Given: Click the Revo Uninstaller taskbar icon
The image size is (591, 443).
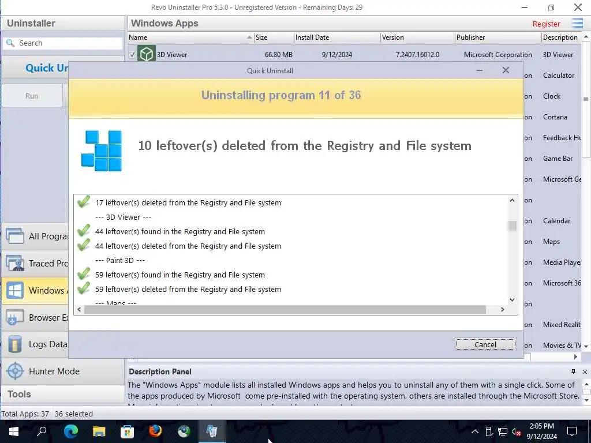Looking at the screenshot, I should pyautogui.click(x=212, y=431).
